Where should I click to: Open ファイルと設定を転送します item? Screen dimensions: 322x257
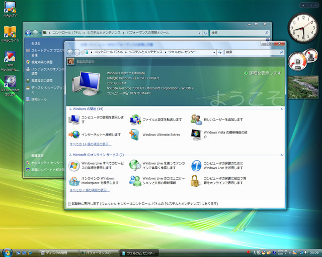[x=155, y=119]
